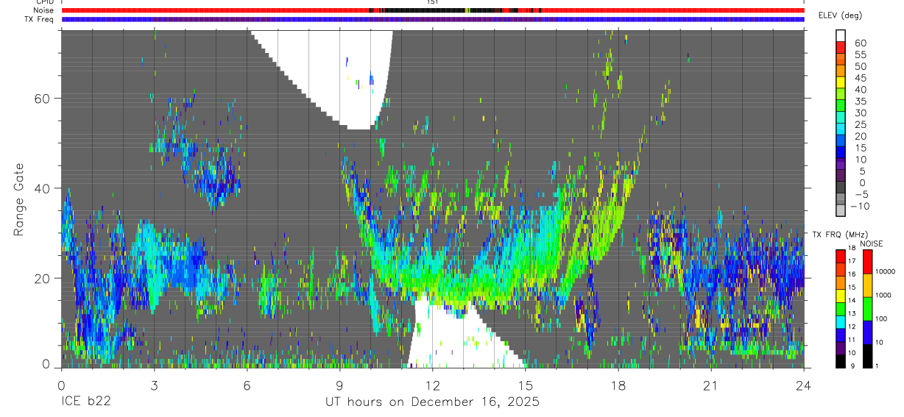Viewport: 904px width, 417px height.
Task: Click x-axis tick label "21"
Action: click(710, 385)
